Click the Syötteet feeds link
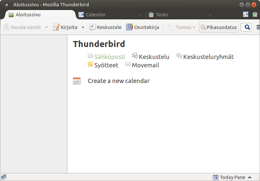260x181 pixels. pyautogui.click(x=106, y=65)
